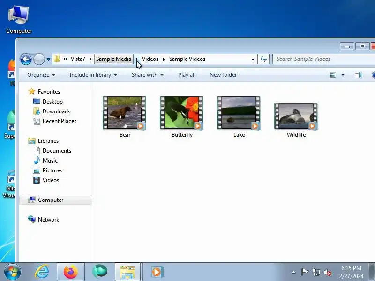Open the Windows Start menu
Screen dimensions: 375x281
12,272
